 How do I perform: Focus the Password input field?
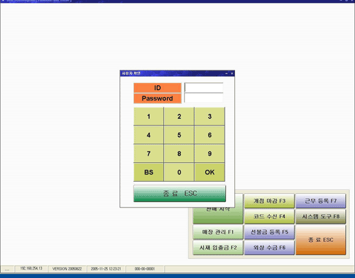tap(203, 98)
